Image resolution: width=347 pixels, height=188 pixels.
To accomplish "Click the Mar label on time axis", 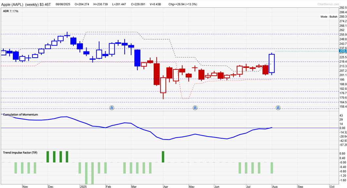I will 134,186.
